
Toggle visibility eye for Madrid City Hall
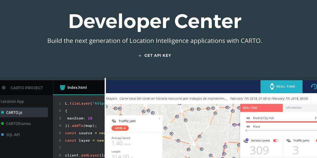248,118
